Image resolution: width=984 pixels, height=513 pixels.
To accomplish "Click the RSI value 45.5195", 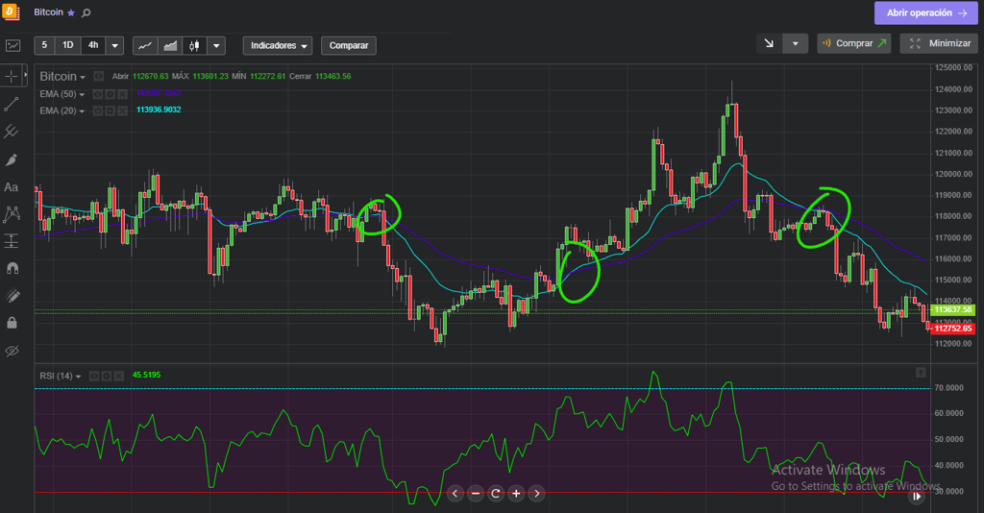I will 147,375.
